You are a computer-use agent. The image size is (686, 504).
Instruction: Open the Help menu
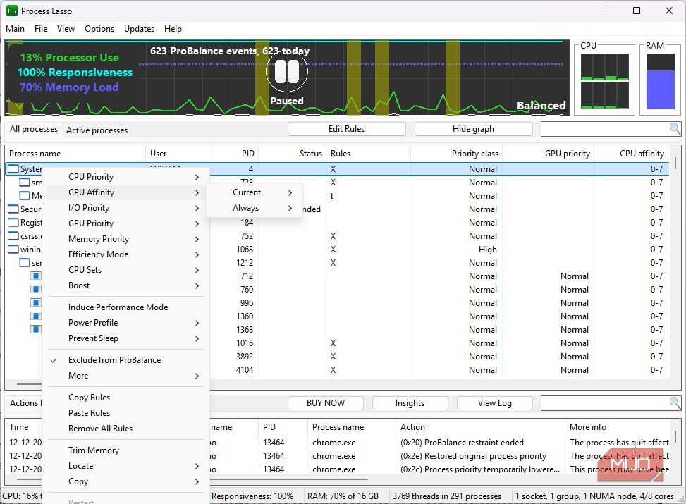(173, 29)
